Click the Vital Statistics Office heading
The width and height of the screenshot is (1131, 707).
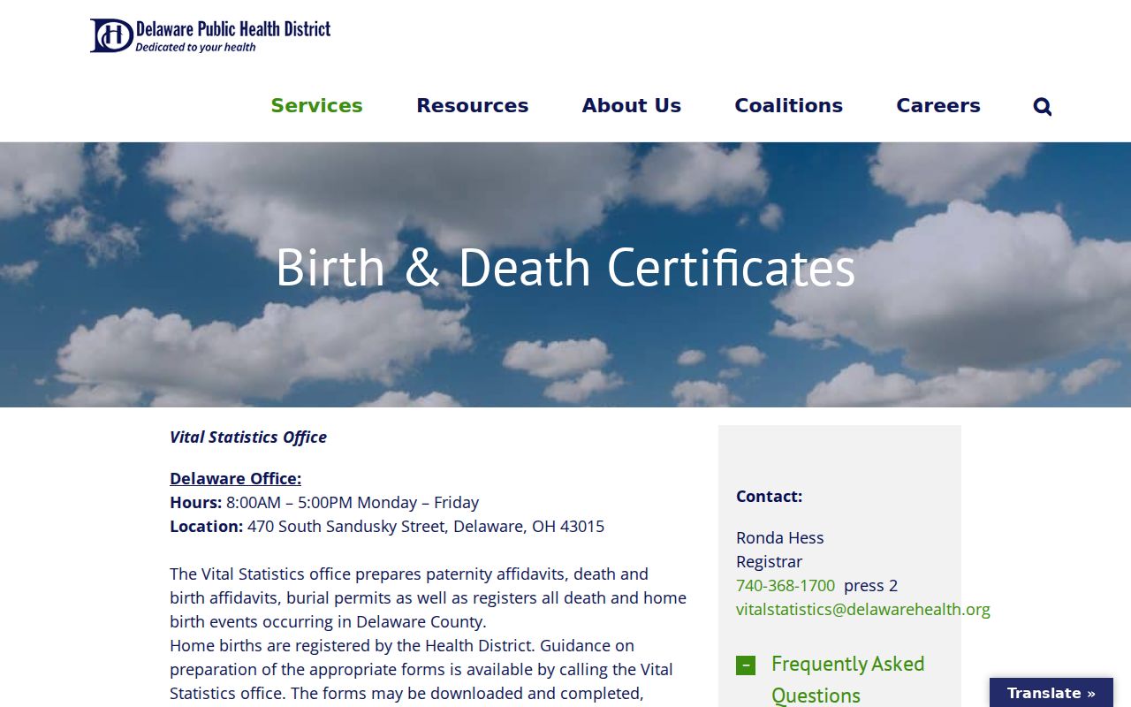[x=248, y=437]
